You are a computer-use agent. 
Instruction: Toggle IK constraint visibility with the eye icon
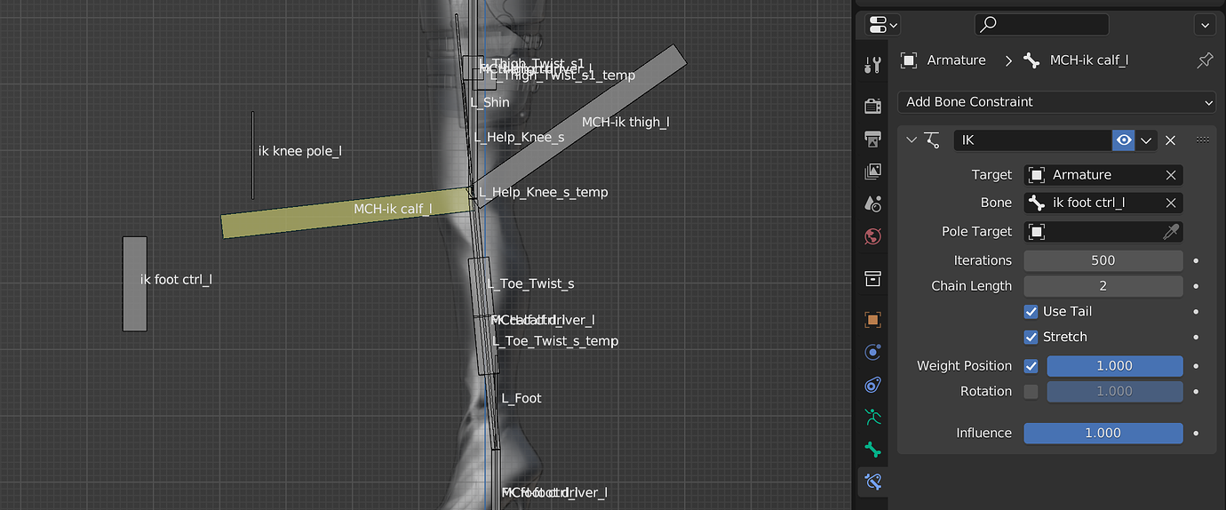click(1124, 139)
